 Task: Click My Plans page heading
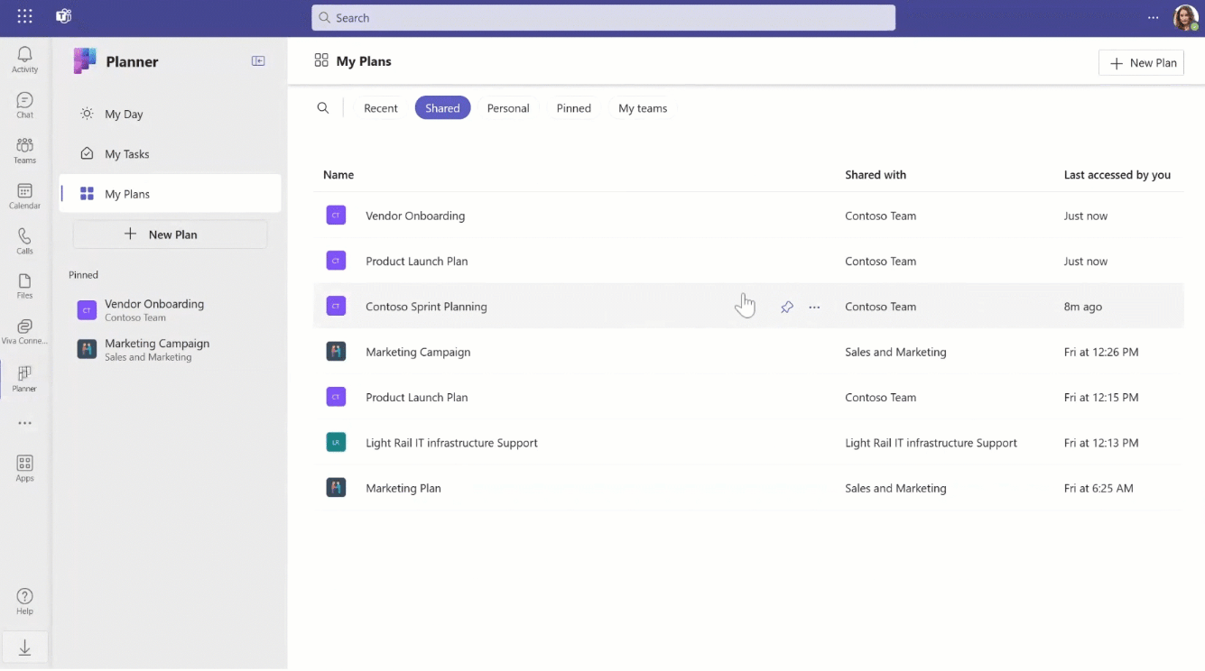364,61
